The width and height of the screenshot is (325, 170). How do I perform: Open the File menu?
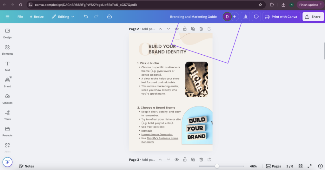(x=20, y=17)
